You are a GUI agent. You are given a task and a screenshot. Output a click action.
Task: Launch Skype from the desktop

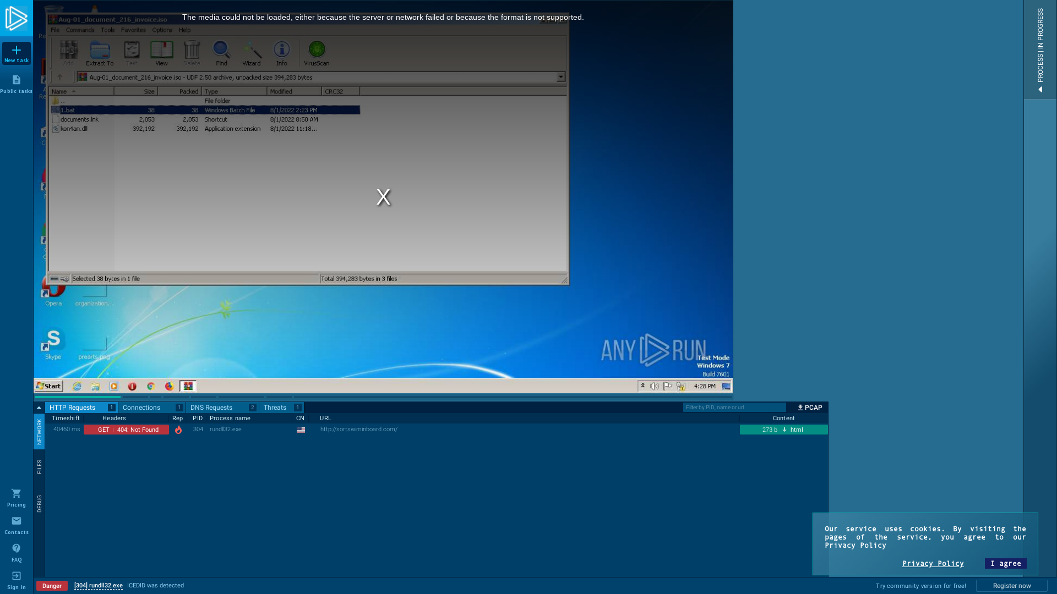(x=53, y=341)
